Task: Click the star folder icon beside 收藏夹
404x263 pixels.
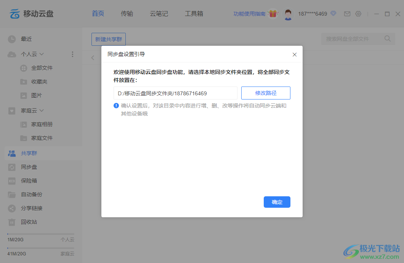Action: click(24, 82)
